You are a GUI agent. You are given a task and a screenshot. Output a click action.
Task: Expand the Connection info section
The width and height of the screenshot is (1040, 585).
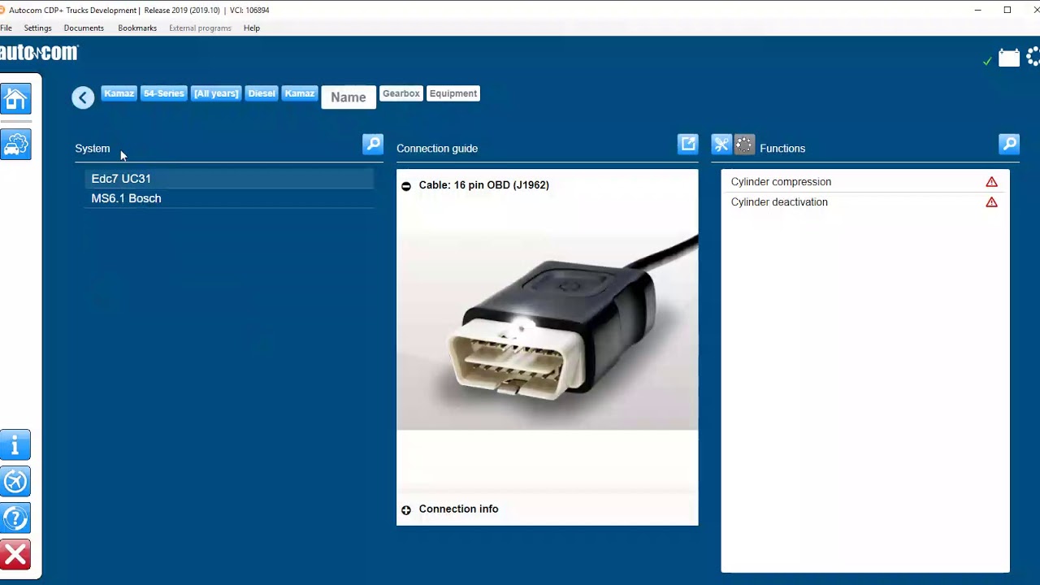click(406, 510)
